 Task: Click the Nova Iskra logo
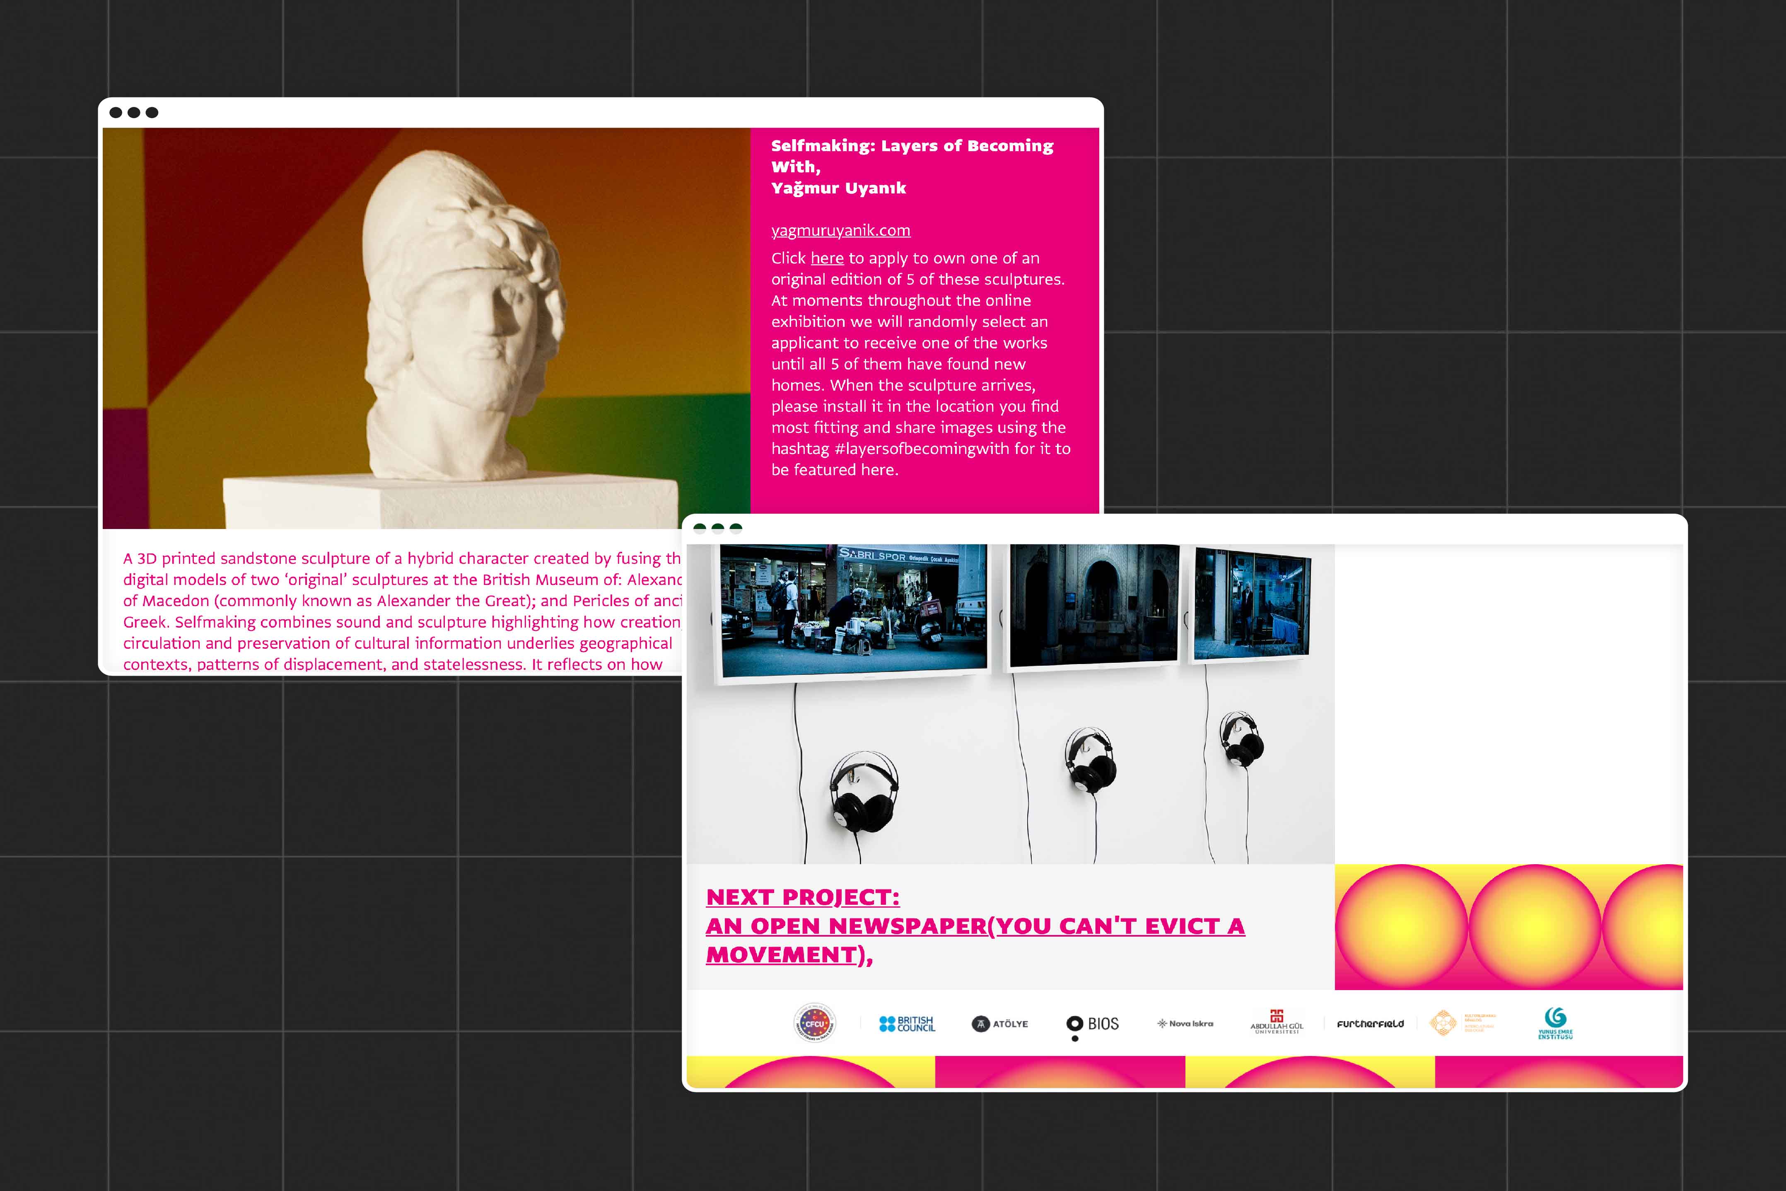pos(1185,1023)
